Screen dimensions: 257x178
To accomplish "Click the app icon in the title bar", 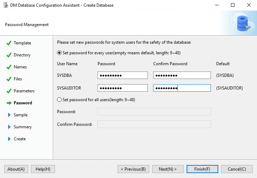I will coord(6,5).
